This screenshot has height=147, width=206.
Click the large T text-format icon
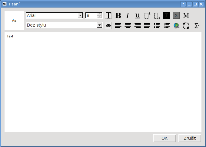108,15
